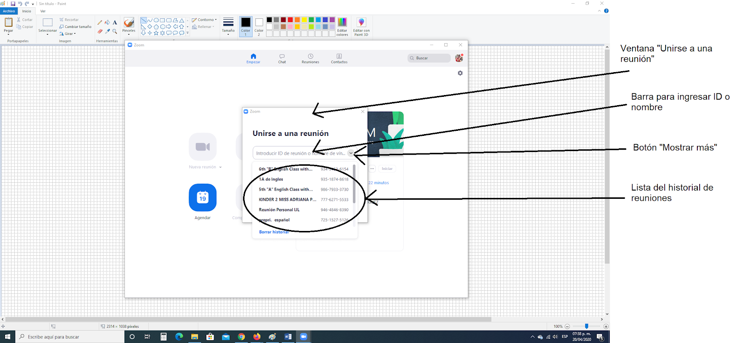This screenshot has width=735, height=343.
Task: Click the Empezar home tab in Zoom
Action: click(x=253, y=58)
